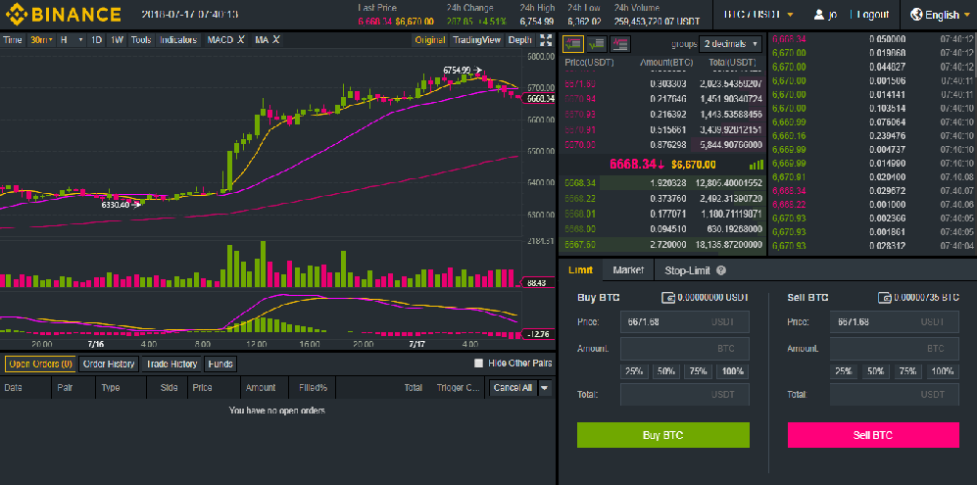Click the Stop-Limit help question mark icon
The height and width of the screenshot is (485, 977).
coord(721,270)
